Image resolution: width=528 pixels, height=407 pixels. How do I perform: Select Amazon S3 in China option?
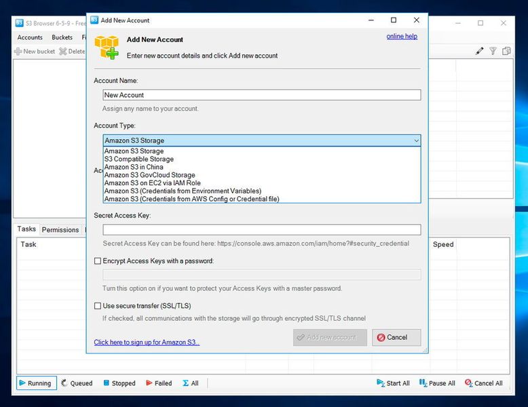pyautogui.click(x=262, y=167)
